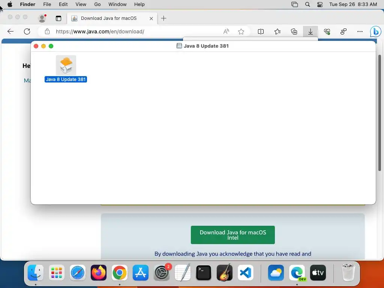Launch Firefox from the Dock

pyautogui.click(x=99, y=273)
